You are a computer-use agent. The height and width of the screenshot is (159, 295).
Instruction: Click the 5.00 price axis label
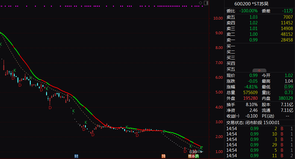[x=219, y=92]
